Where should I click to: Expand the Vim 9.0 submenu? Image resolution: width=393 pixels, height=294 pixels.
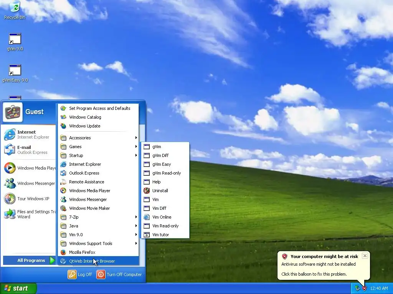(98, 235)
